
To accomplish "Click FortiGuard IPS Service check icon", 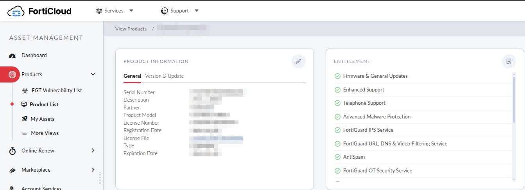I will (x=338, y=130).
